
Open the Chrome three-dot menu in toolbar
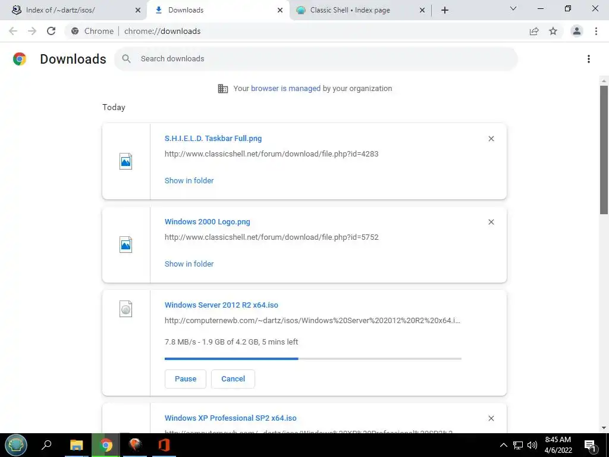pos(596,31)
